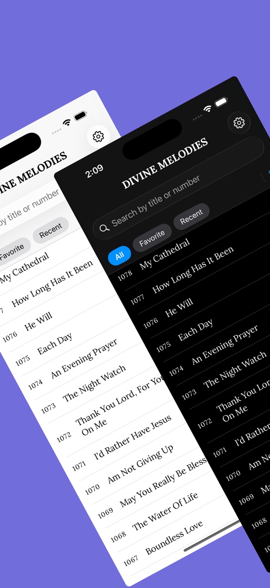Open How Long Has It Been, dark phone

pyautogui.click(x=193, y=269)
